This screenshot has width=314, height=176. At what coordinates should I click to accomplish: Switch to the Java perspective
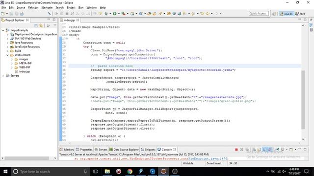point(300,14)
